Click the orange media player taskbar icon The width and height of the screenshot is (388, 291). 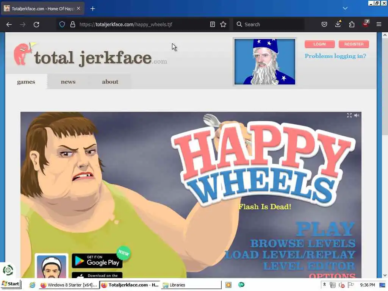coord(228,285)
